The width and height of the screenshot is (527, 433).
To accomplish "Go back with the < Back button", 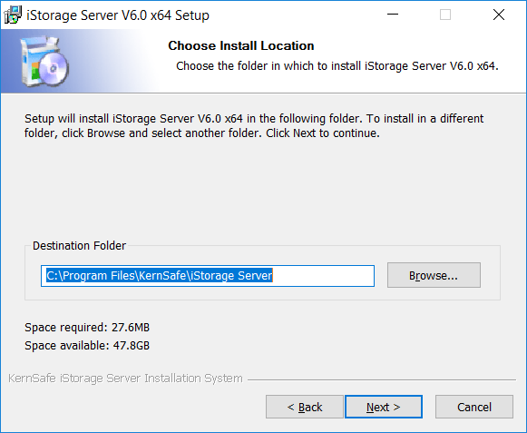I will [305, 407].
